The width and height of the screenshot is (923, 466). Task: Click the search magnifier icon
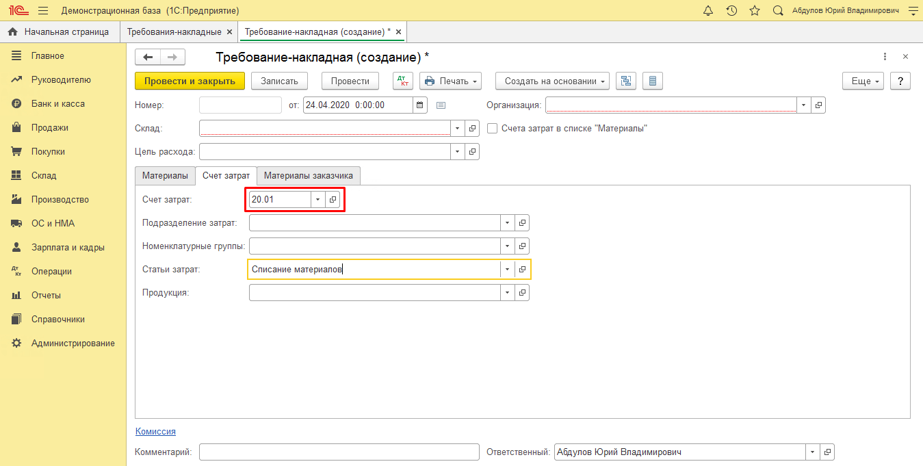pyautogui.click(x=778, y=11)
